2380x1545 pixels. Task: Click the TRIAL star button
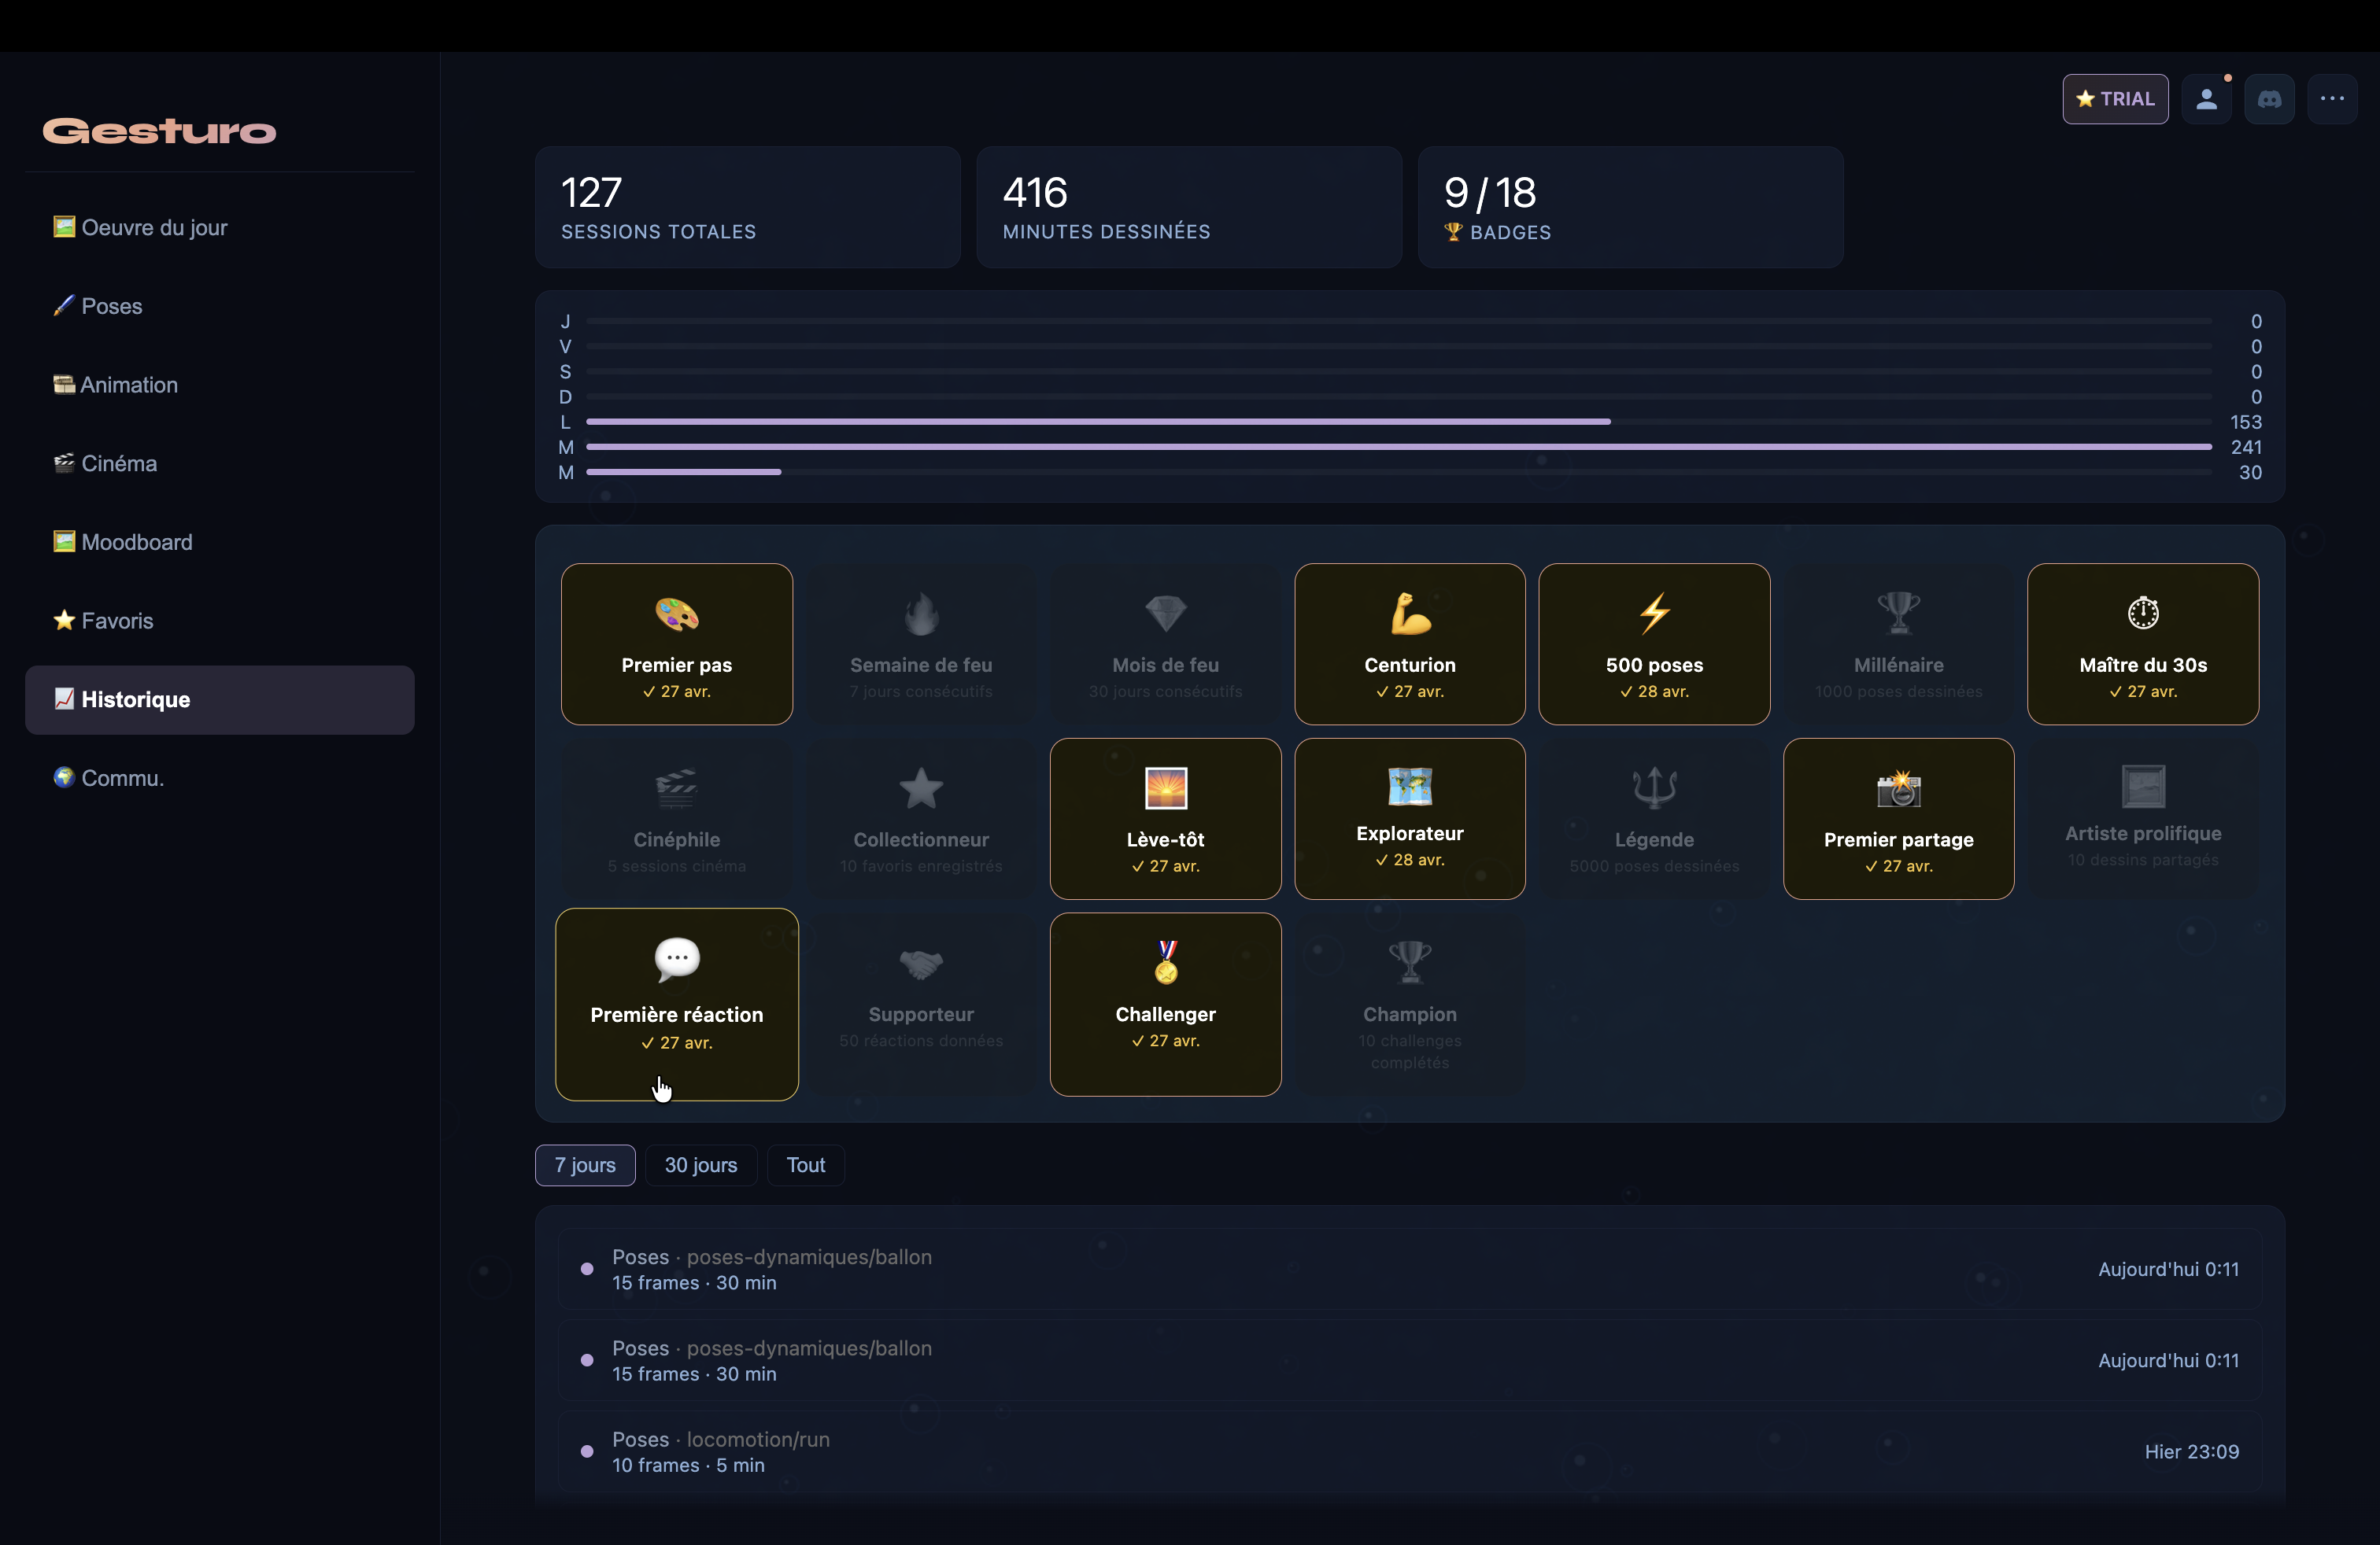[2115, 99]
